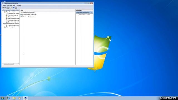Click the Имя column header
178x100 pixels.
pos(48,10)
